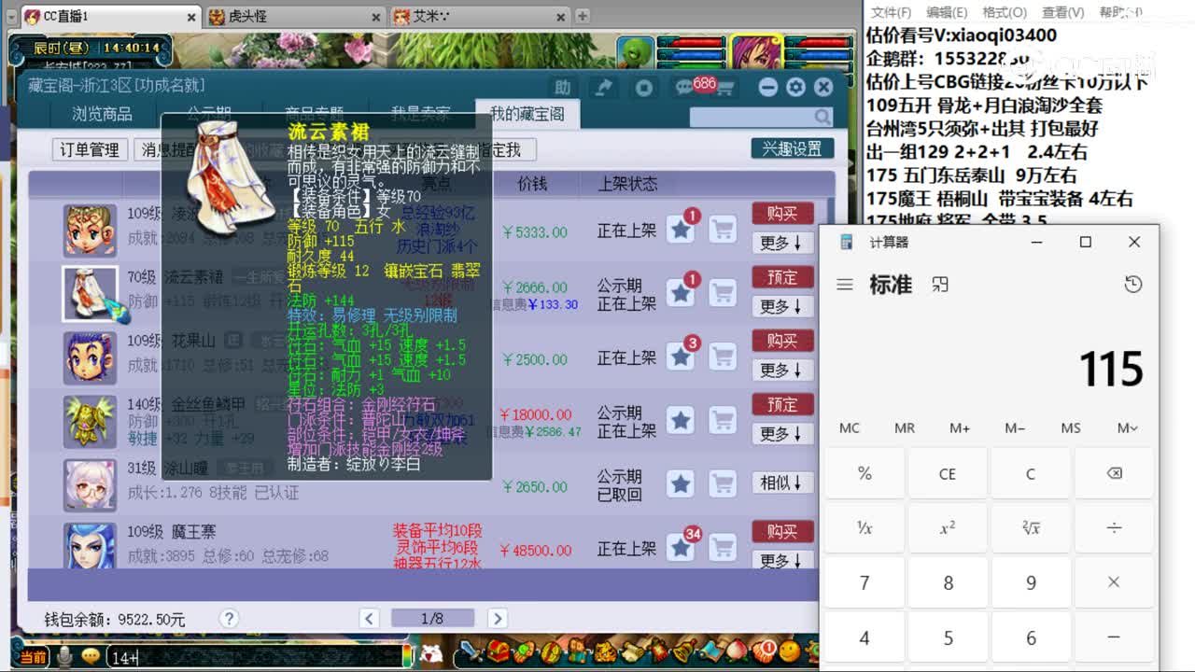
Task: Select the 流云素裙 item thumbnail
Action: tap(90, 293)
